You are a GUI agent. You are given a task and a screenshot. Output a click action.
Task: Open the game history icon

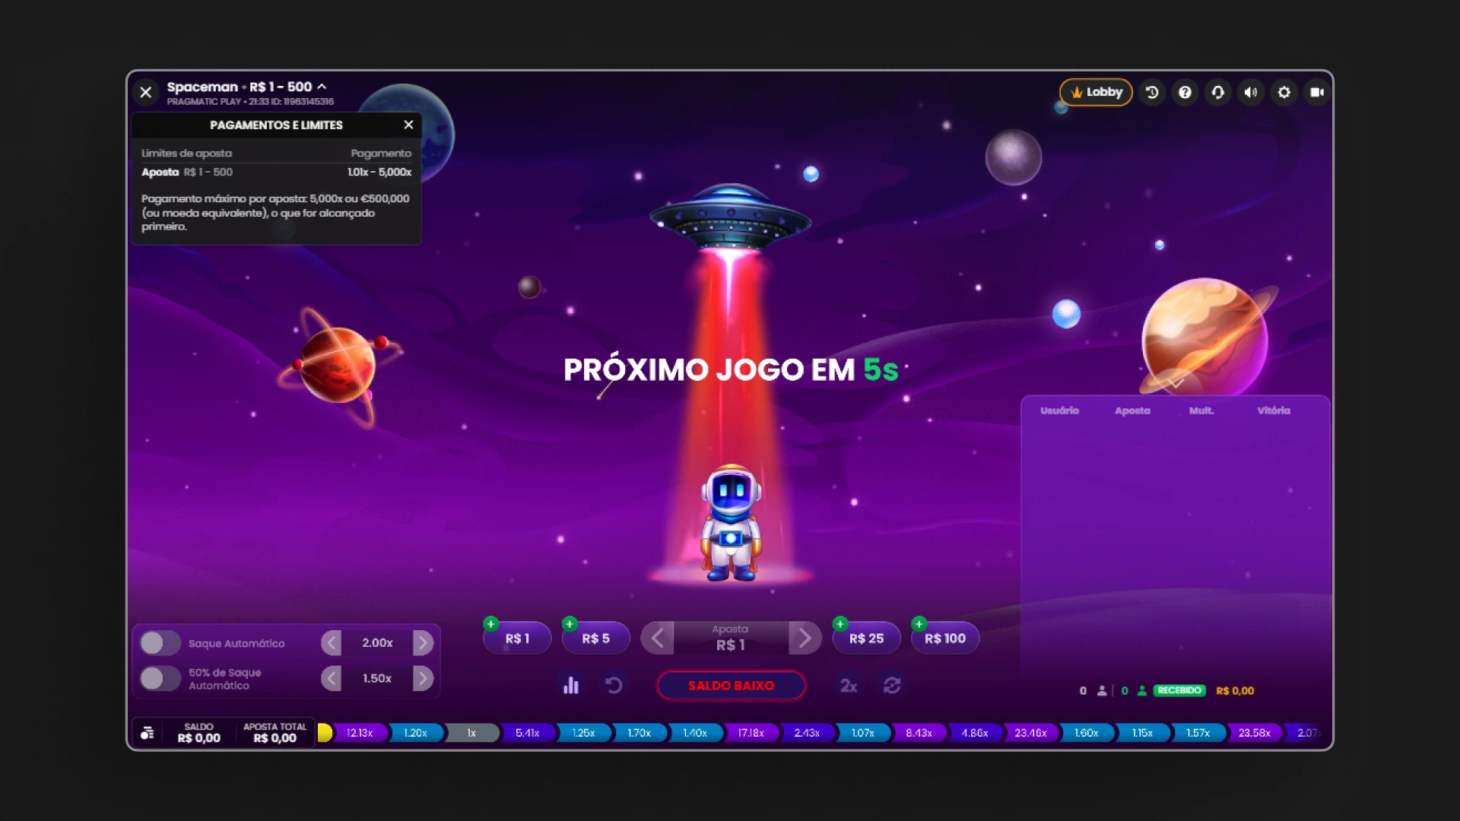1152,92
